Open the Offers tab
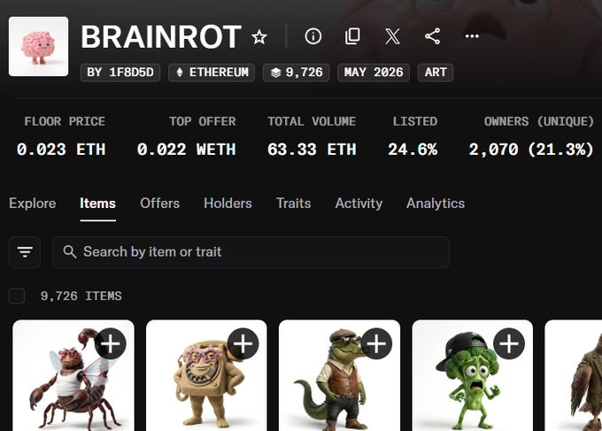The width and height of the screenshot is (602, 431). [159, 204]
